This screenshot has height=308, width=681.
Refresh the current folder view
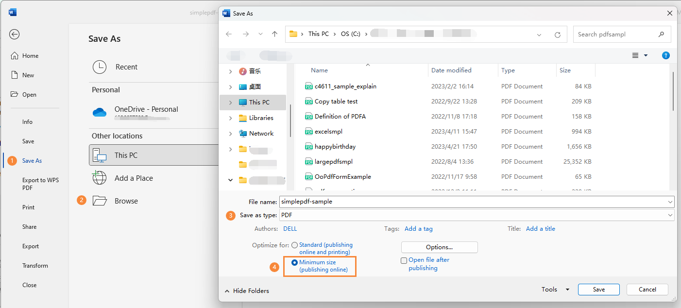click(x=557, y=34)
